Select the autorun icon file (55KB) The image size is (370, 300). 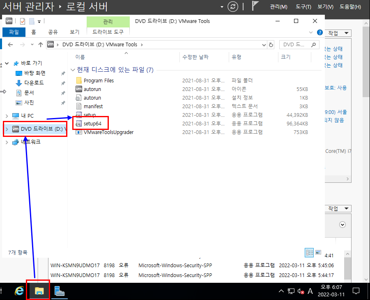[x=79, y=89]
